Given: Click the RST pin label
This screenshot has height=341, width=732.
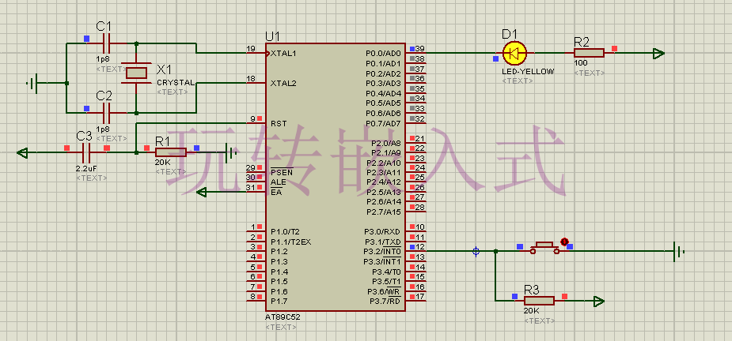Looking at the screenshot, I should point(279,123).
